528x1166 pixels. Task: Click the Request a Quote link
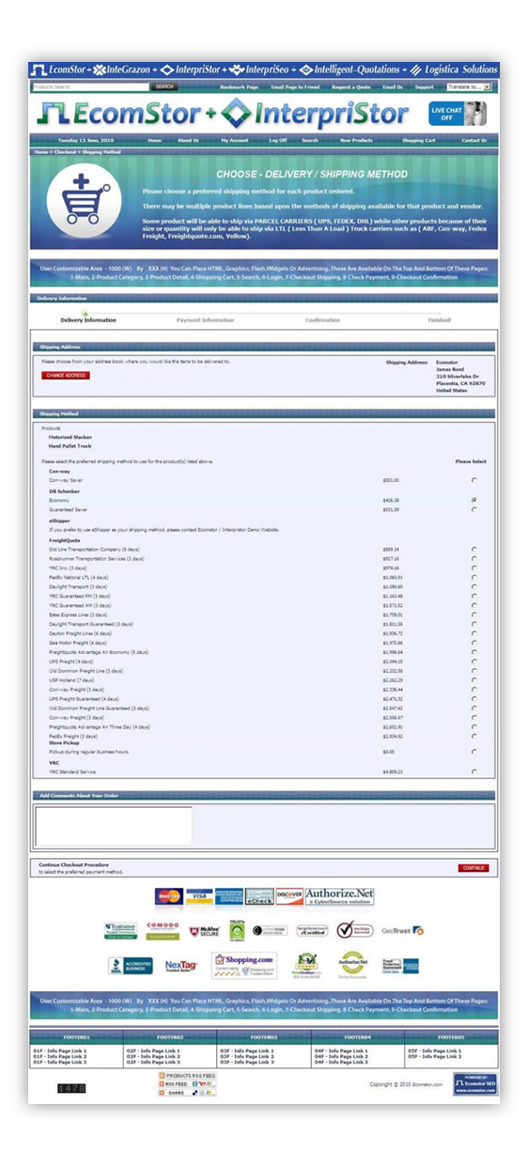[x=351, y=86]
